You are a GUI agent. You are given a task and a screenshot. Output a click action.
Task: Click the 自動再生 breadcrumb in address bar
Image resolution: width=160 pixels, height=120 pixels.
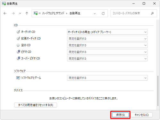tap(75, 13)
